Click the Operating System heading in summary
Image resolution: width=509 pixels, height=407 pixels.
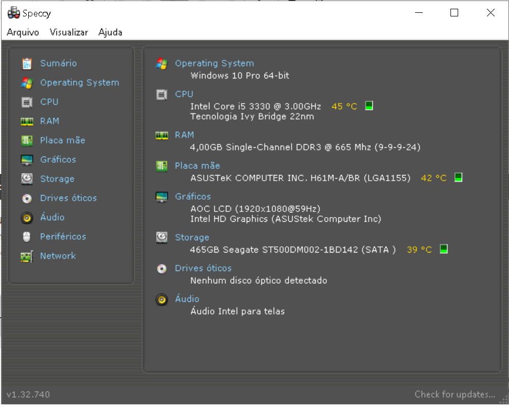point(215,63)
